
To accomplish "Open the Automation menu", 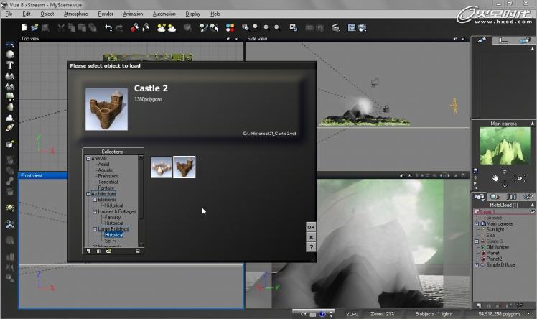I will 164,14.
